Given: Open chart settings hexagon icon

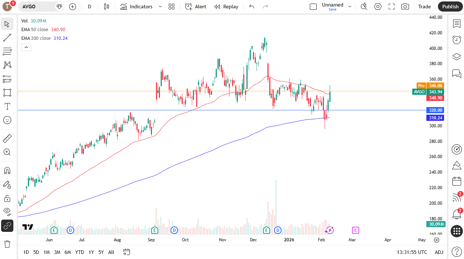Looking at the screenshot, I should click(378, 7).
